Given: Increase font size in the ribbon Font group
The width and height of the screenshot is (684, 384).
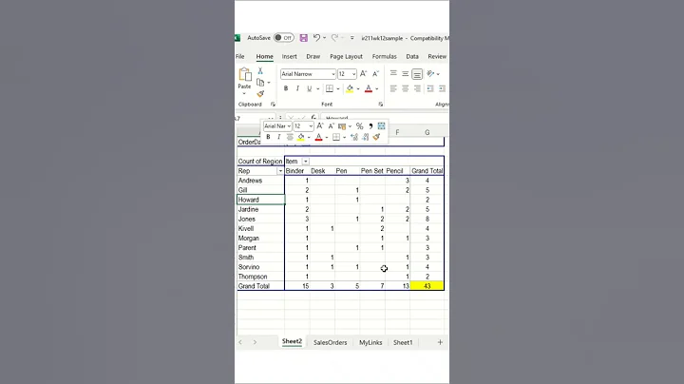Looking at the screenshot, I should click(363, 74).
